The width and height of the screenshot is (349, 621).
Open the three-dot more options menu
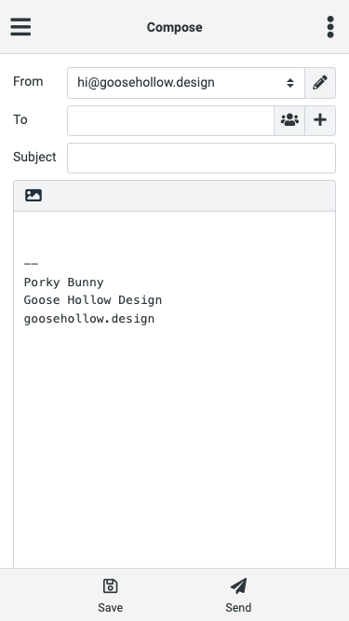[330, 27]
